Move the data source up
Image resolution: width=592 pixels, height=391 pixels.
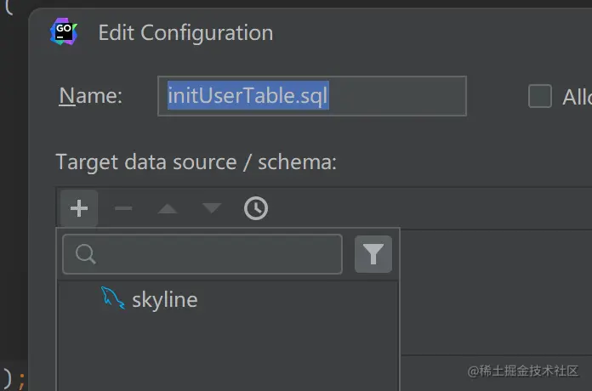coord(168,208)
